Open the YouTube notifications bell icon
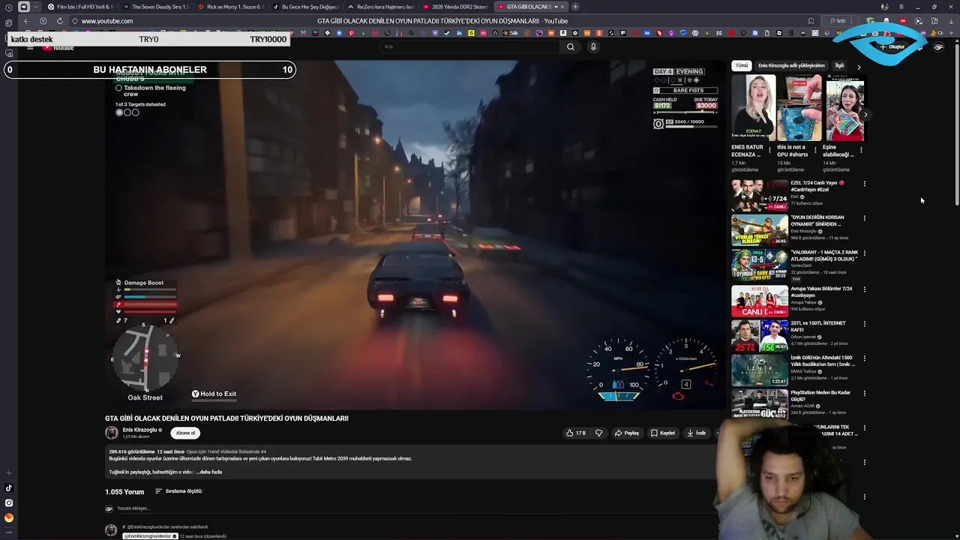Screen dimensions: 960x540 pos(919,46)
